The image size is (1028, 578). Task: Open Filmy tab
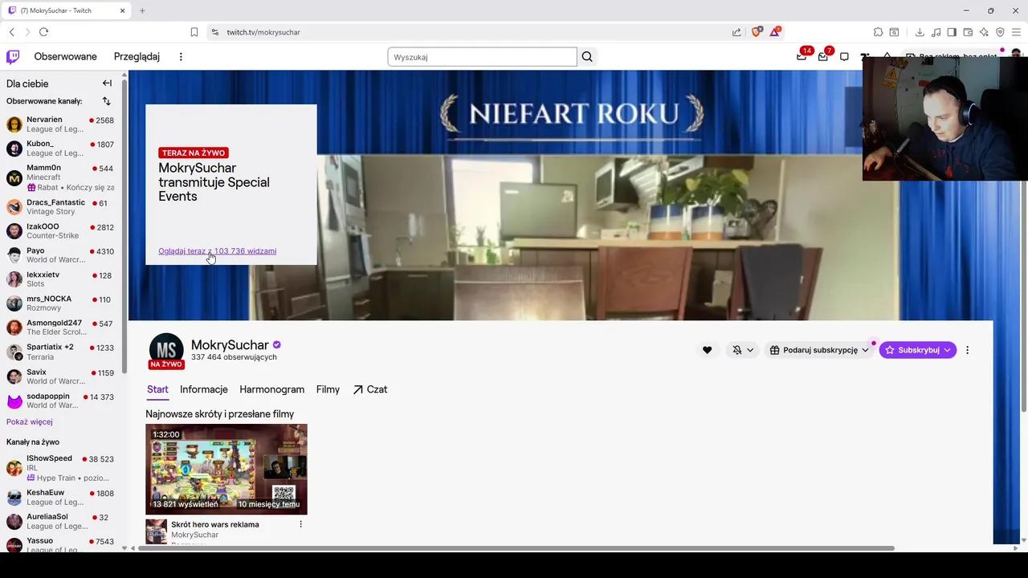click(328, 389)
